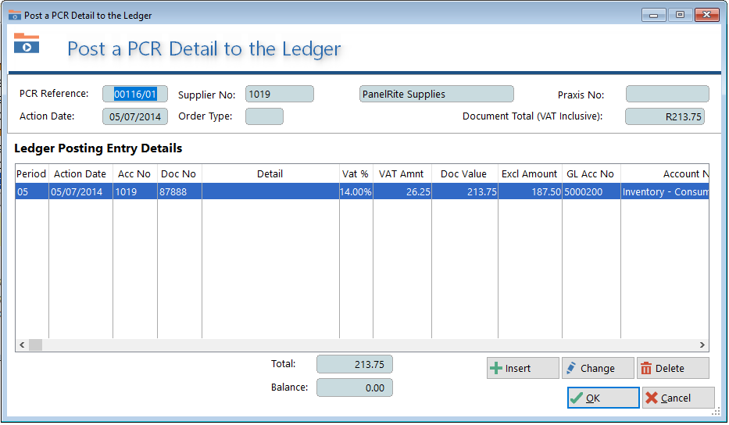Click the empty Praxis No field
The height and width of the screenshot is (425, 729).
point(667,94)
